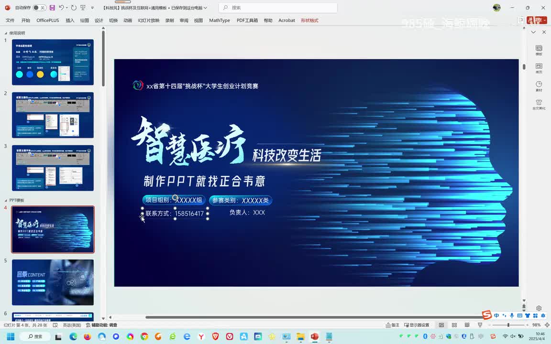Switch to Normal view in status bar
The height and width of the screenshot is (344, 551).
(x=441, y=325)
